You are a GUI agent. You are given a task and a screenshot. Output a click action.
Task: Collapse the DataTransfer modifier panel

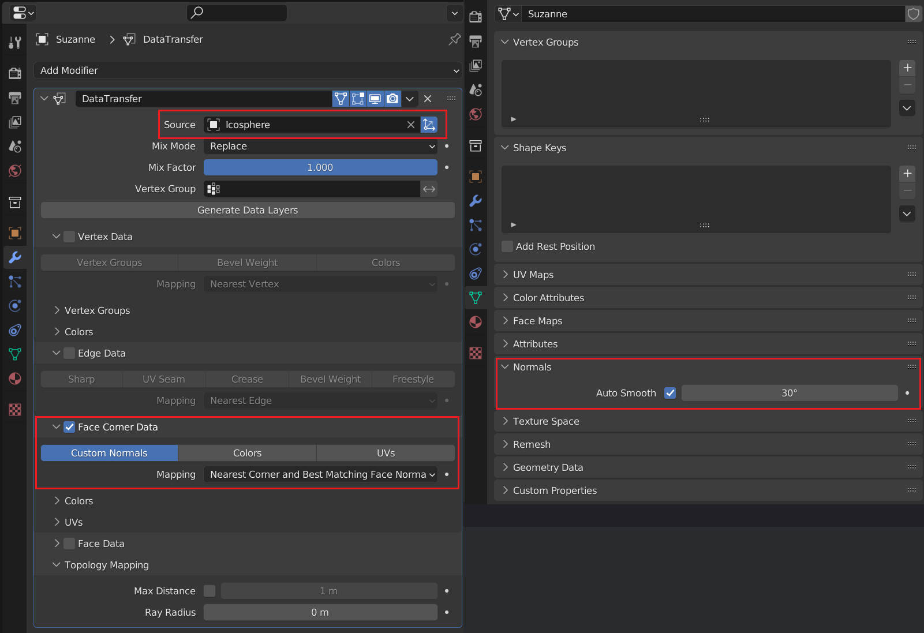tap(44, 99)
